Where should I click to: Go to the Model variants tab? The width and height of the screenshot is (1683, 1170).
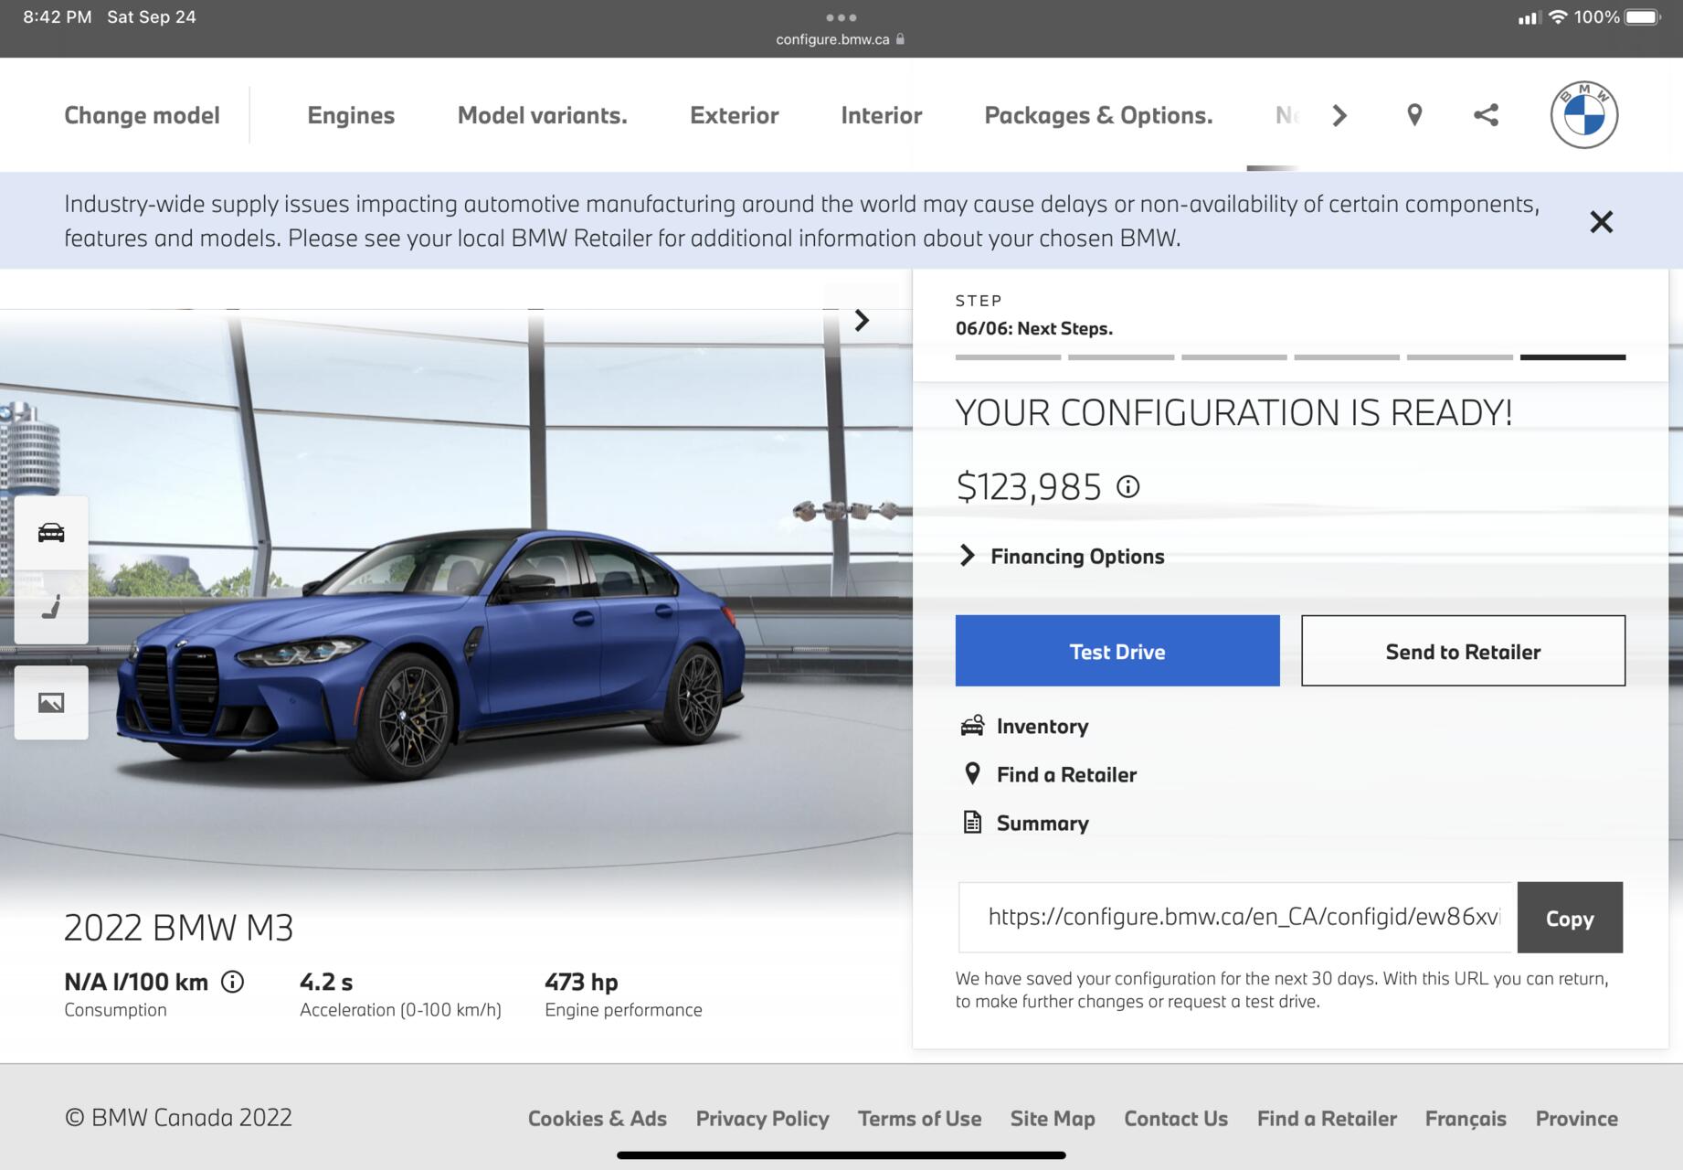pyautogui.click(x=542, y=115)
